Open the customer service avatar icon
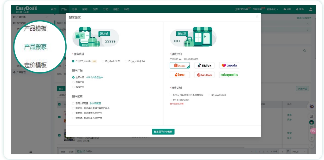This screenshot has height=160, width=324. (x=312, y=122)
